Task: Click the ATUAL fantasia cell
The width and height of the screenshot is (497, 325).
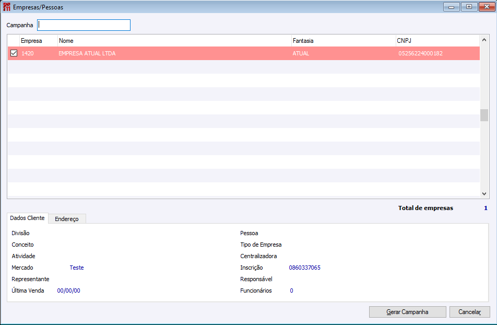Action: (301, 53)
